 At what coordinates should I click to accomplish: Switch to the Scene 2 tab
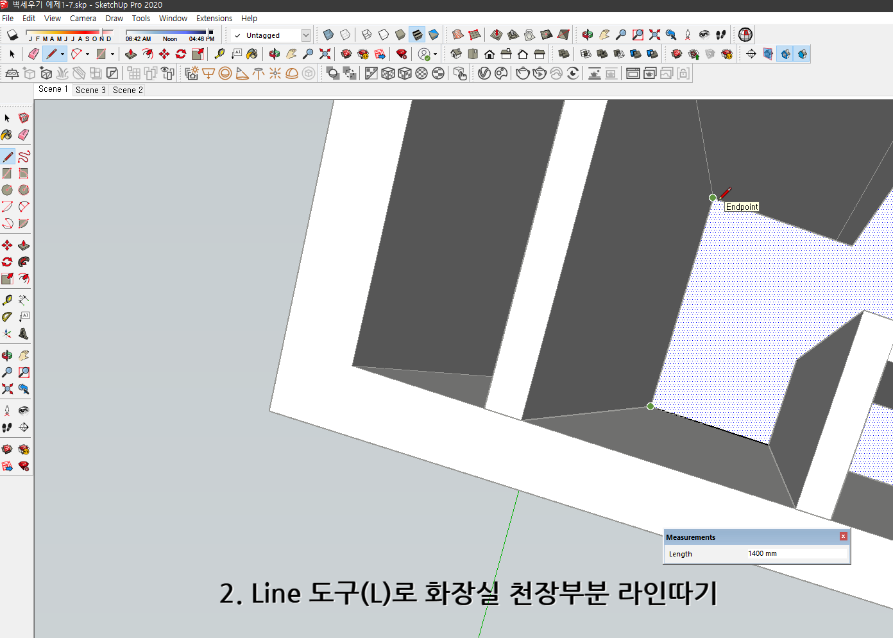coord(127,90)
